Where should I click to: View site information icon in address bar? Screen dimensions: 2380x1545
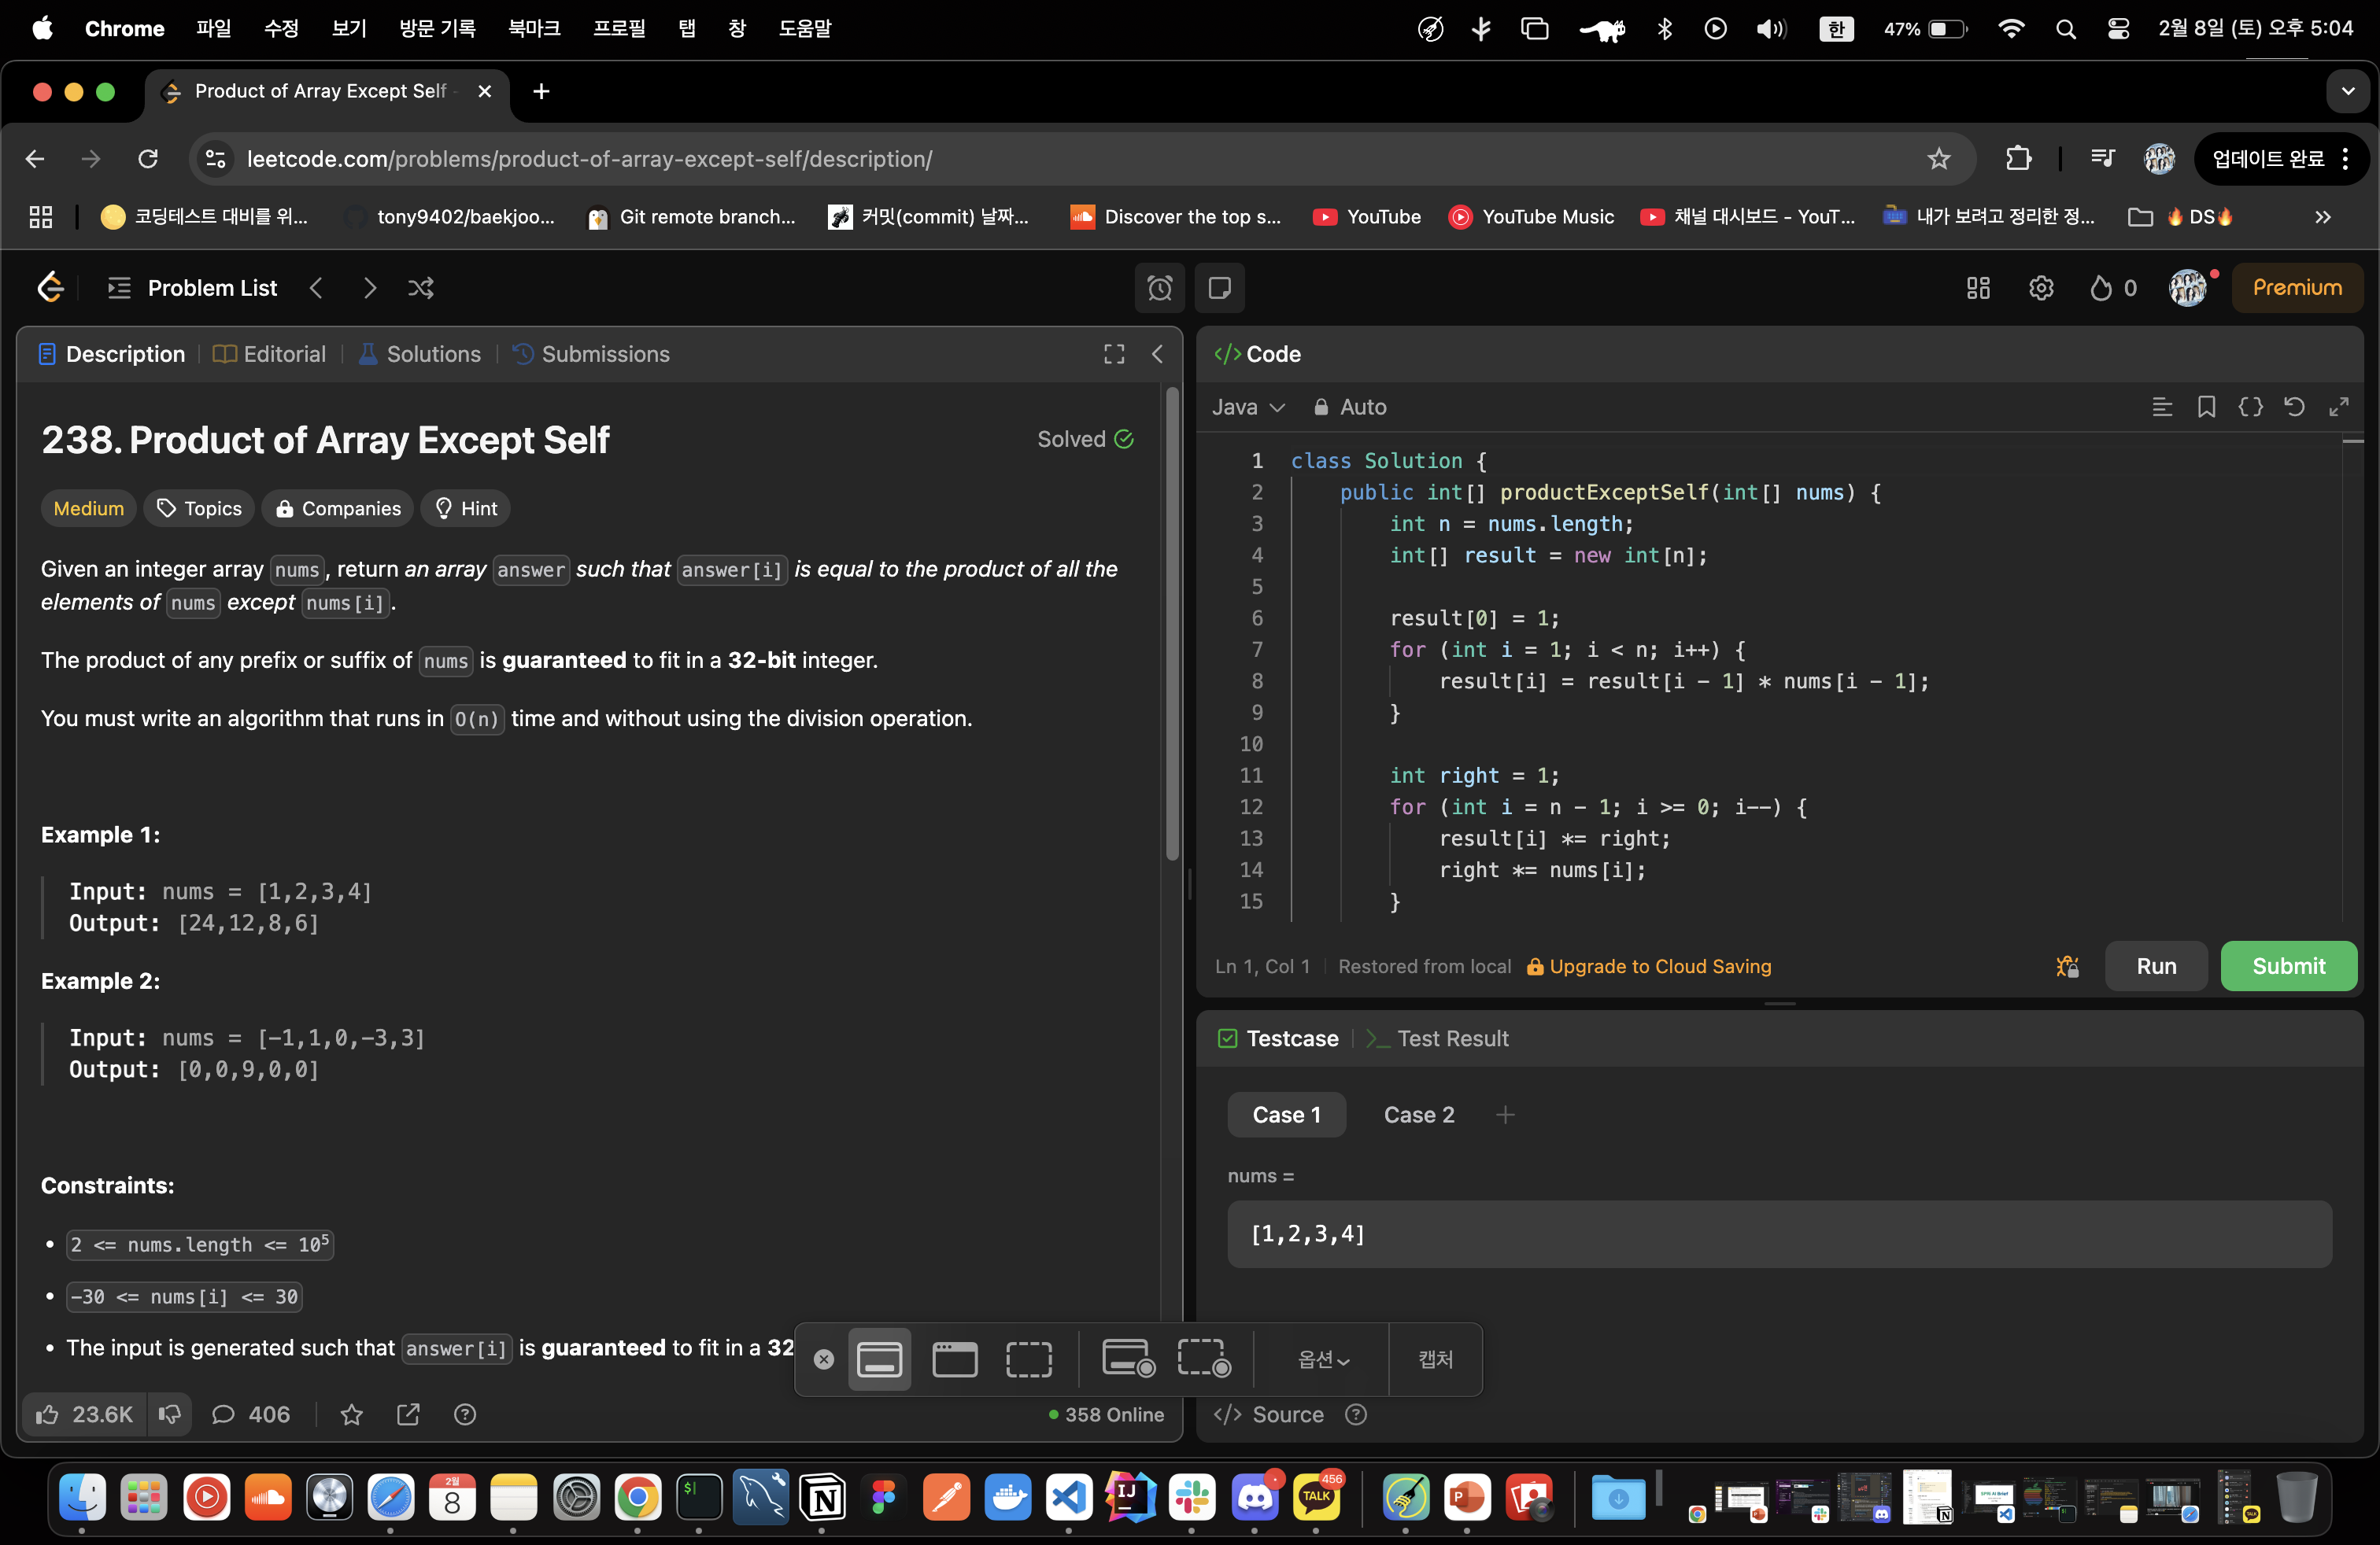pos(215,159)
